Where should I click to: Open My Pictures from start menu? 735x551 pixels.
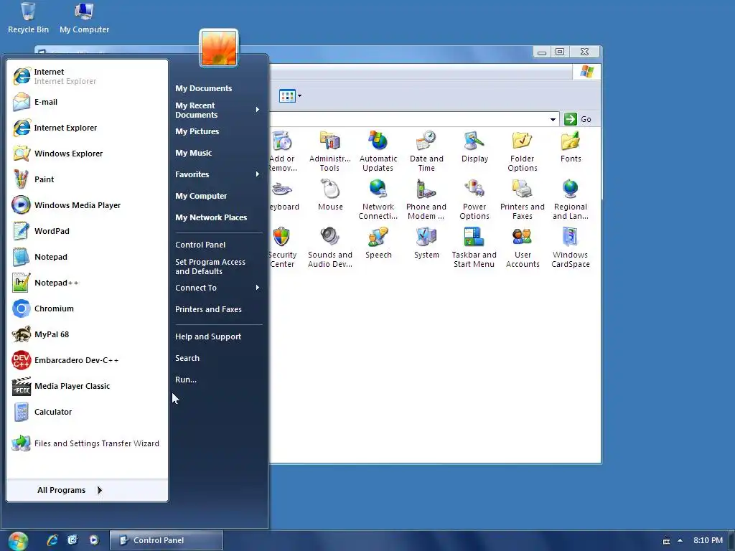coord(217,131)
